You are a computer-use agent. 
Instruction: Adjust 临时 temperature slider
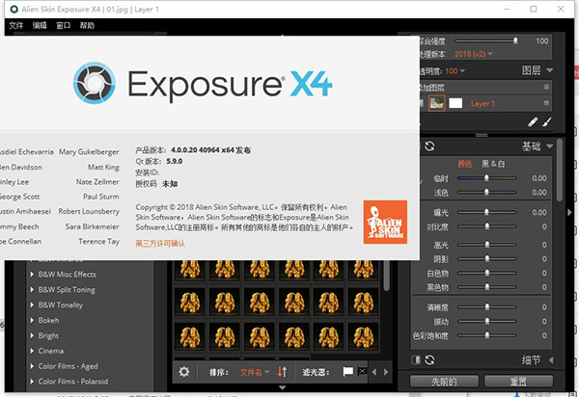coord(486,178)
